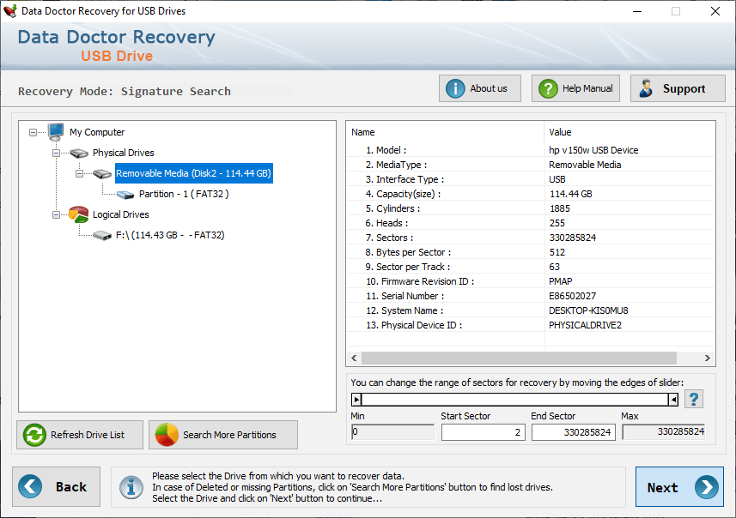Go Back to previous step
This screenshot has height=518, width=736.
(x=57, y=486)
